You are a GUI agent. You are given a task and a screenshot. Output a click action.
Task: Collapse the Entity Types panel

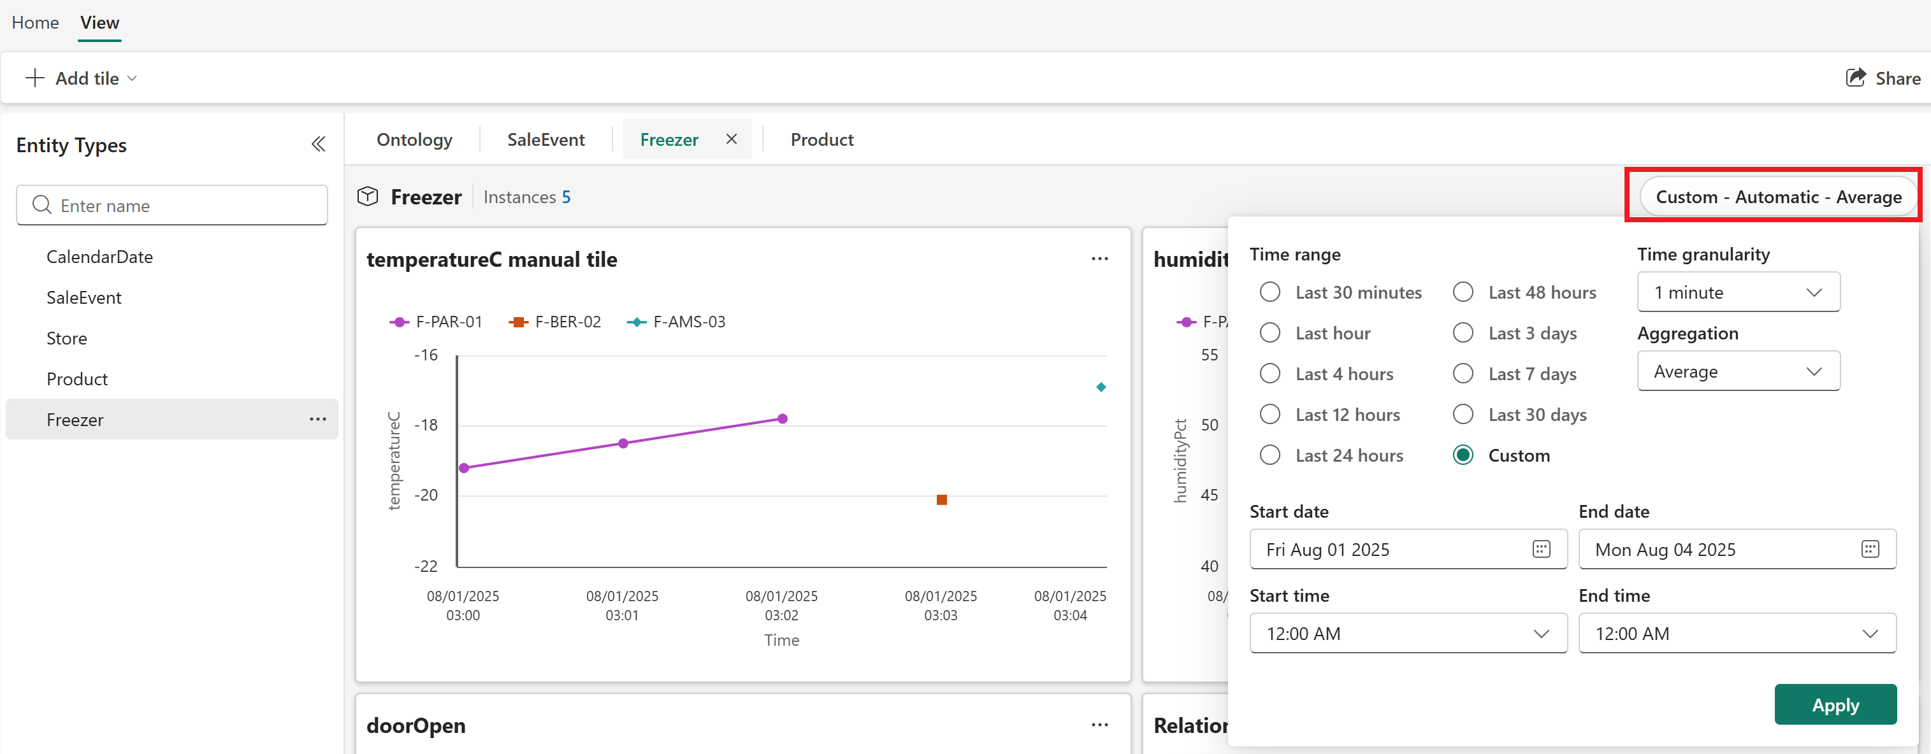click(318, 144)
